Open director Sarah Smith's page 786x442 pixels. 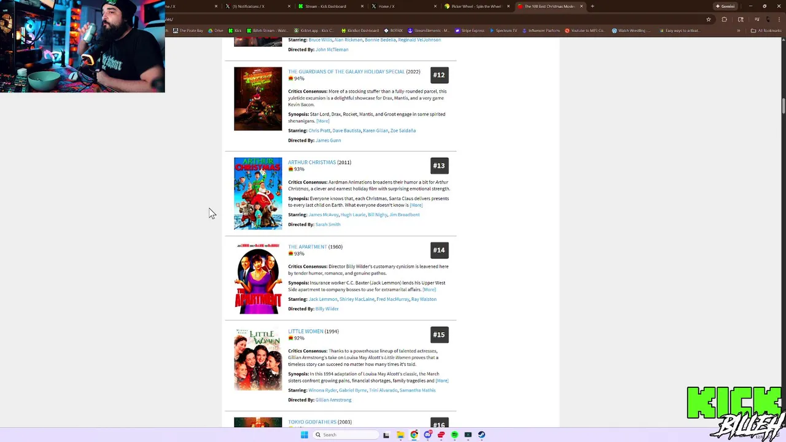click(x=328, y=225)
